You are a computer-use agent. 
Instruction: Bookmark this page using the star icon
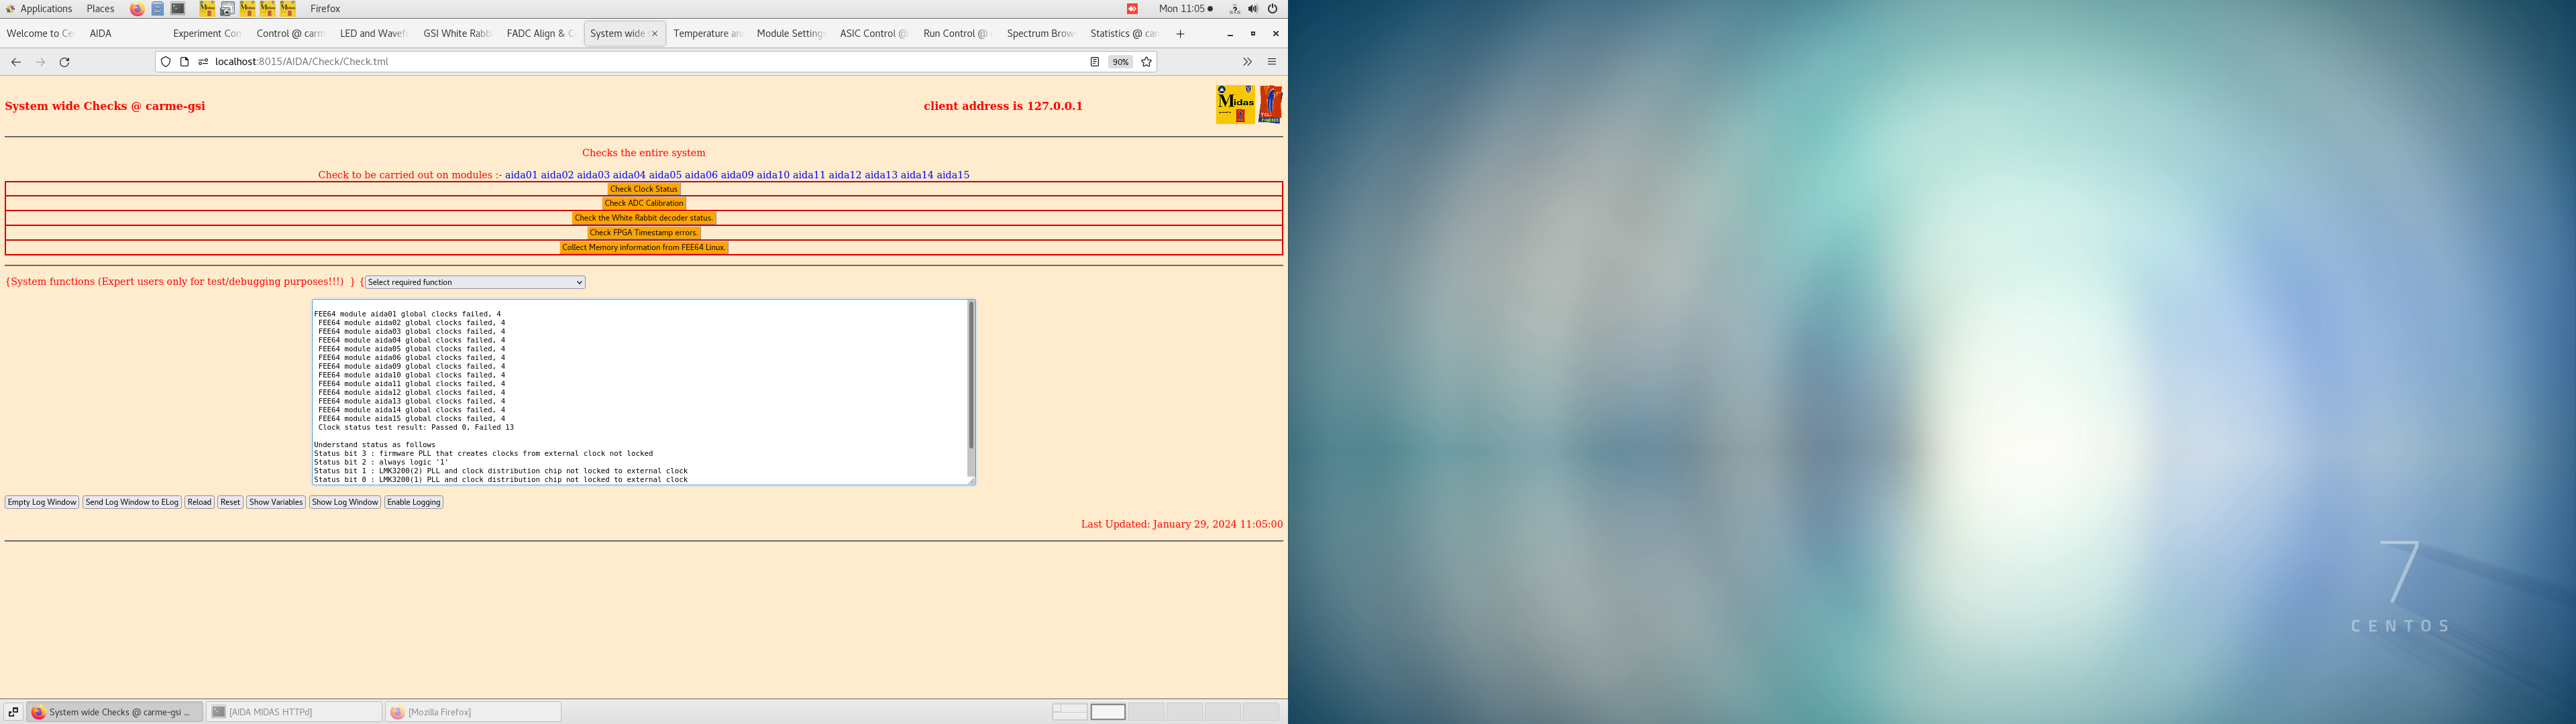click(1146, 61)
